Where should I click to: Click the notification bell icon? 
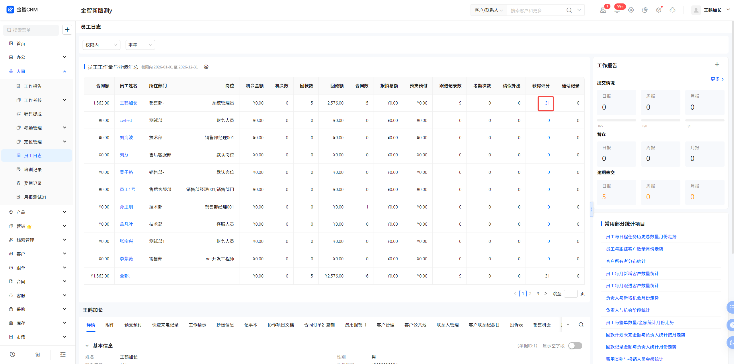point(617,10)
